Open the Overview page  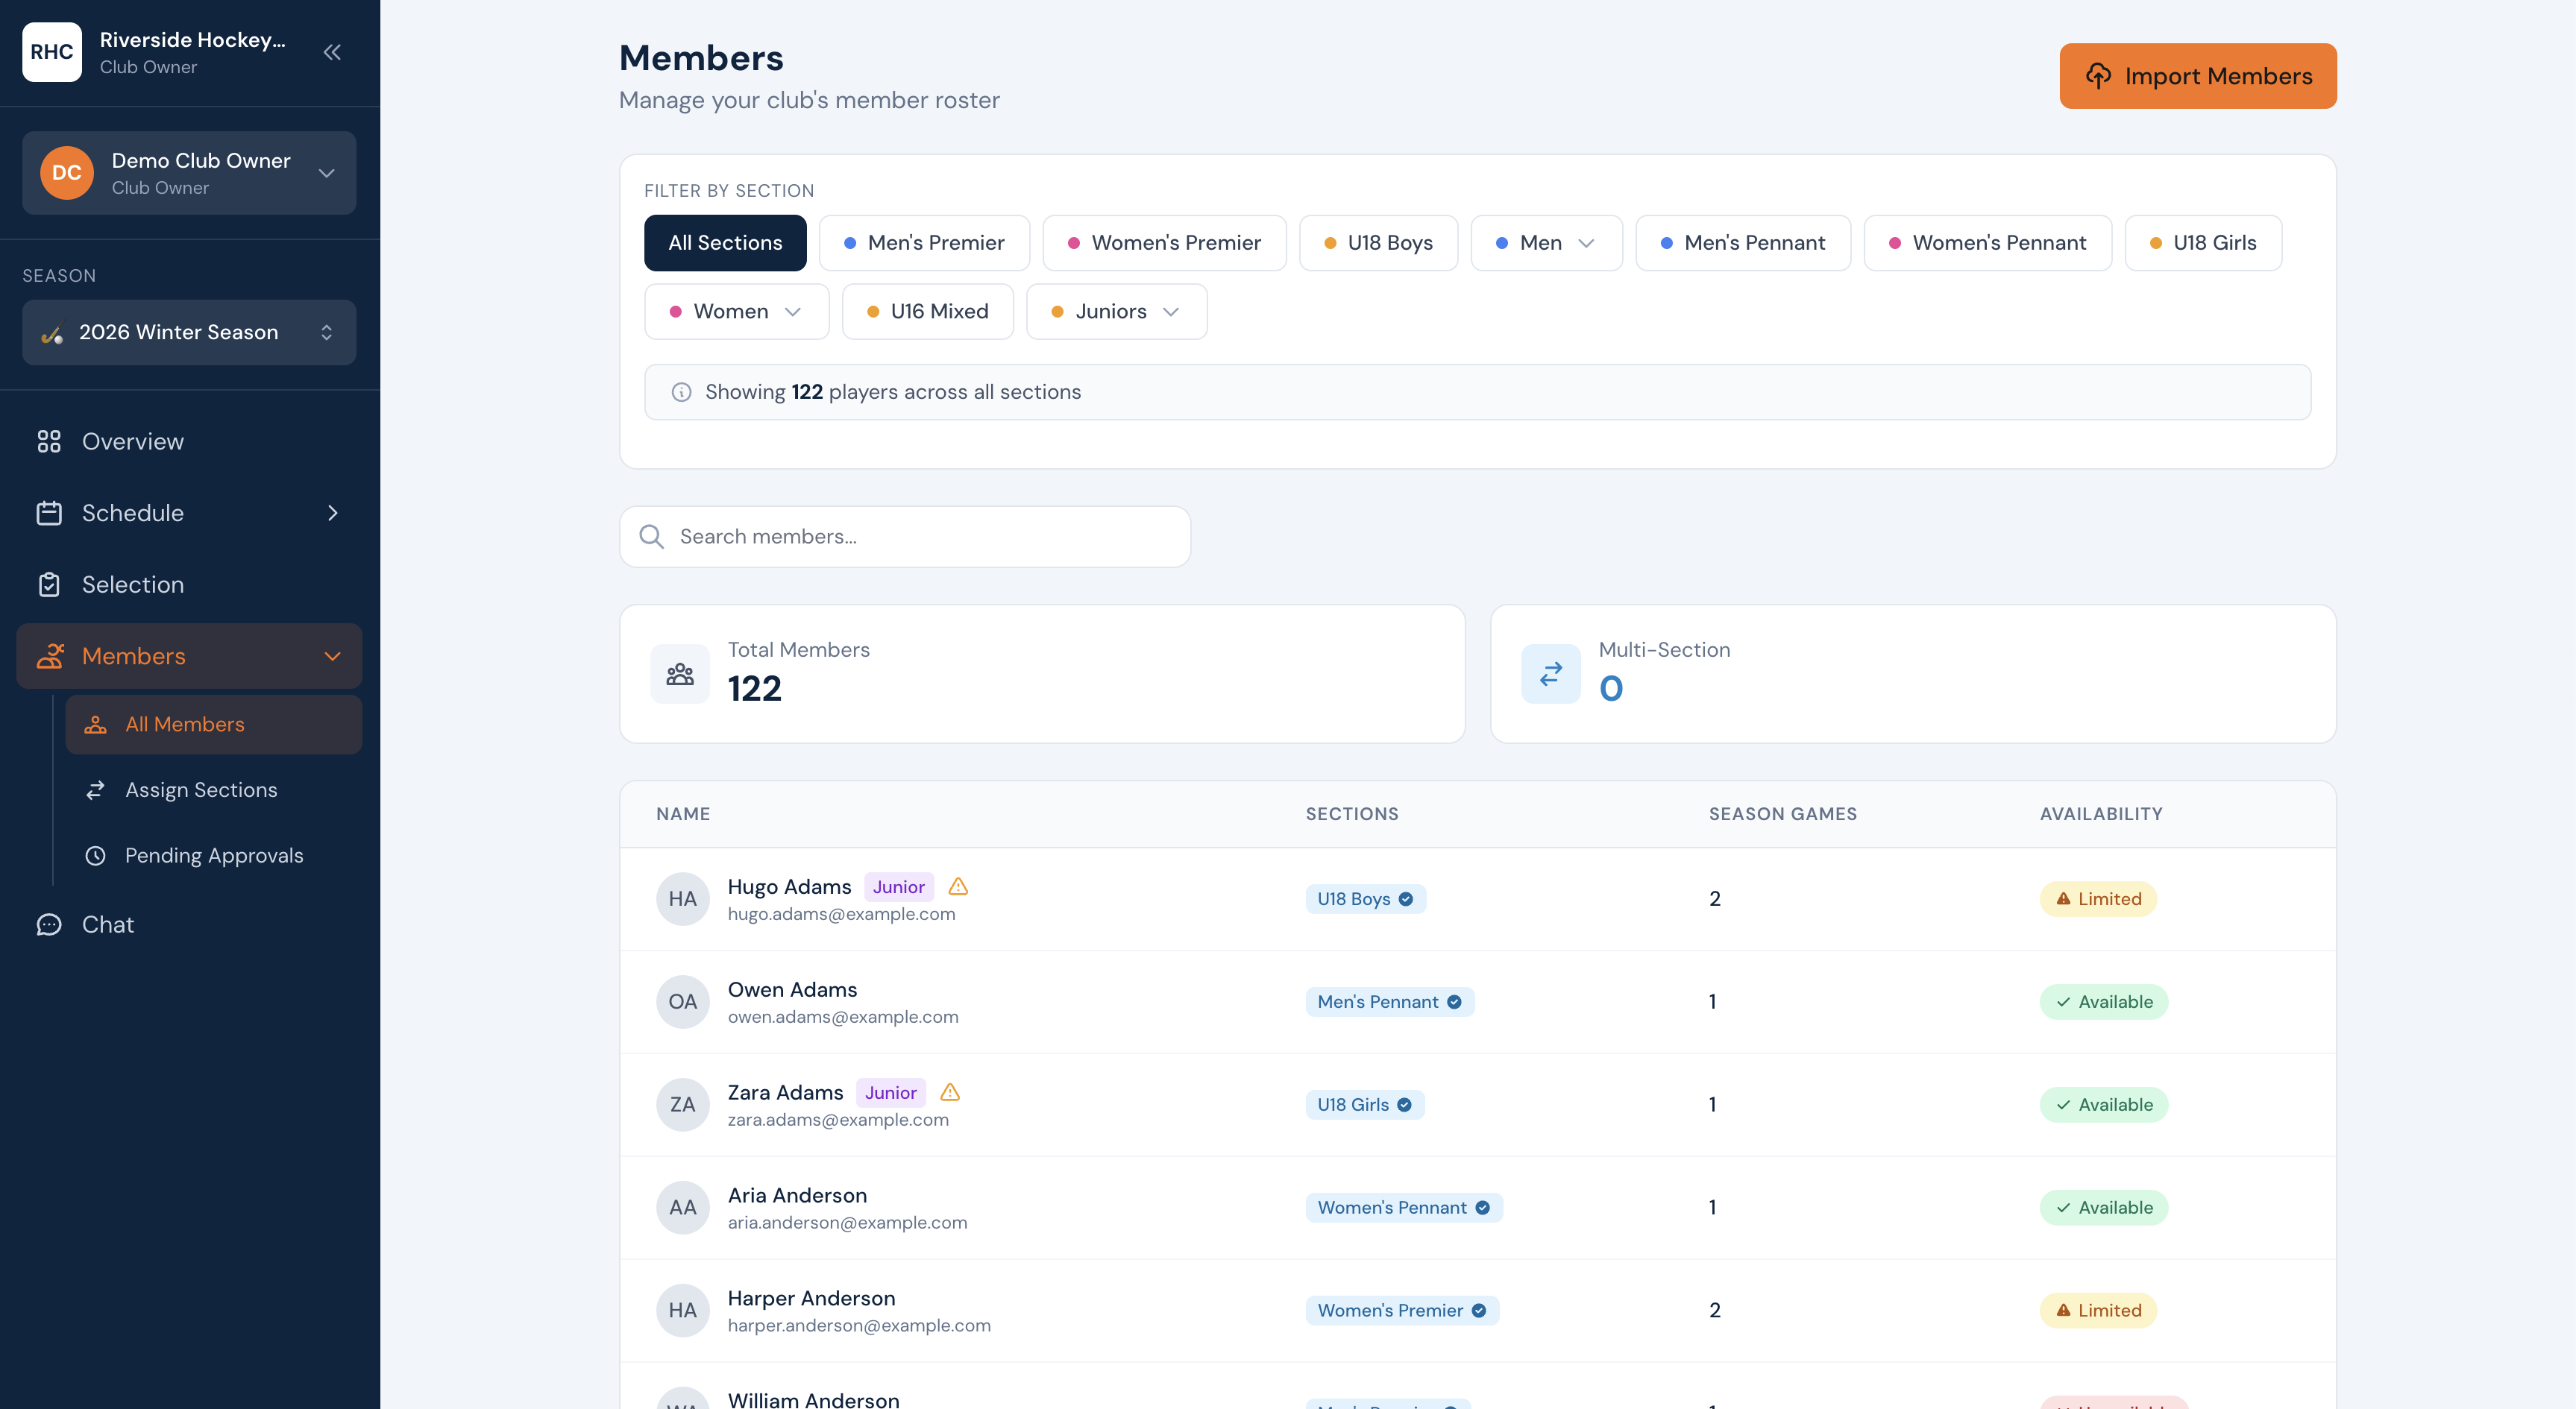(189, 441)
